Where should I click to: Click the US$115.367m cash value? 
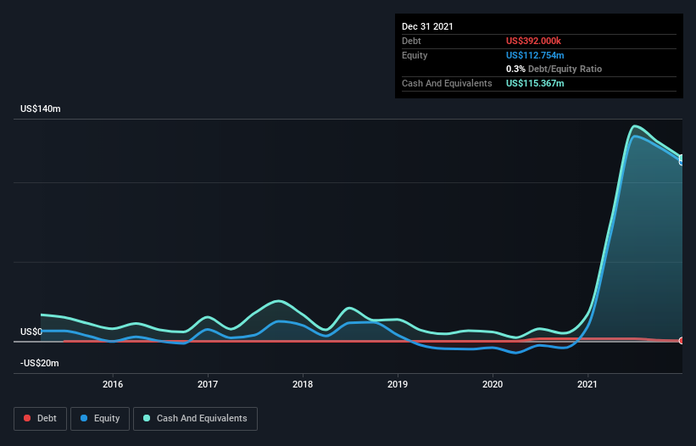click(535, 83)
